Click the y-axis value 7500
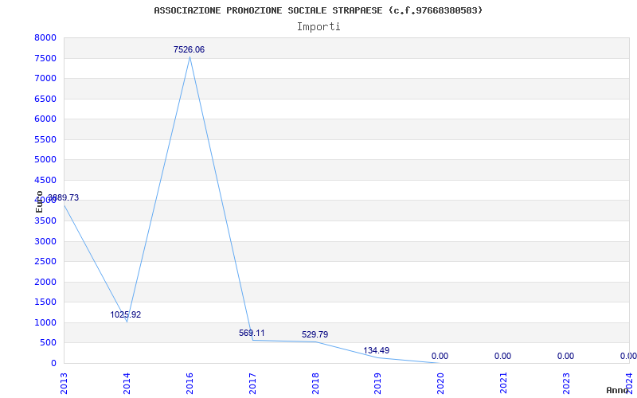Image resolution: width=637 pixels, height=398 pixels. pos(45,58)
